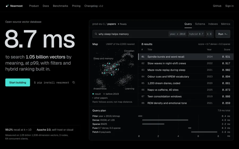239x149 pixels.
Task: Select result 'Spindle bursts and word recall'
Action: tap(186, 57)
